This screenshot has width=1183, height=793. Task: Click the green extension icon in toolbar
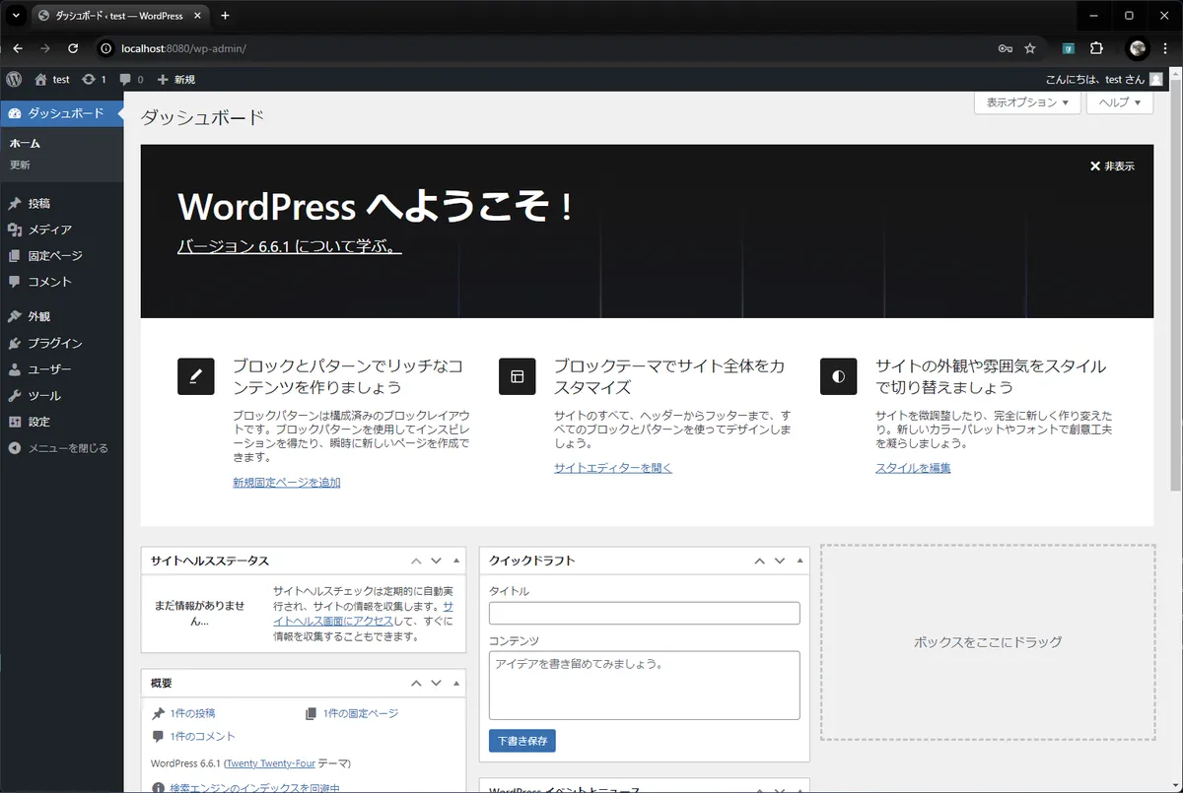click(x=1068, y=48)
